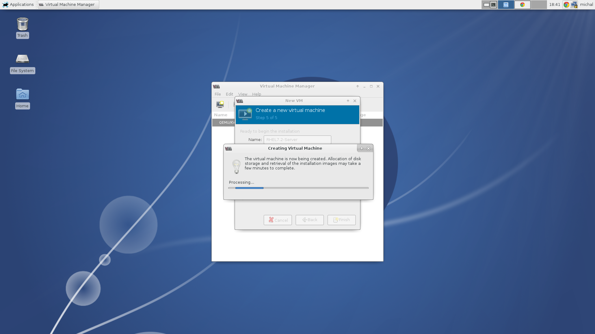This screenshot has height=334, width=595.
Task: Switch to third workspace showing Chrome
Action: point(522,5)
